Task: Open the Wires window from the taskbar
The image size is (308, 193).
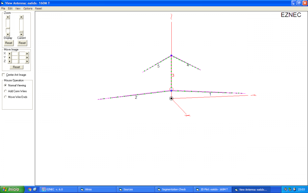Action: coord(97,190)
